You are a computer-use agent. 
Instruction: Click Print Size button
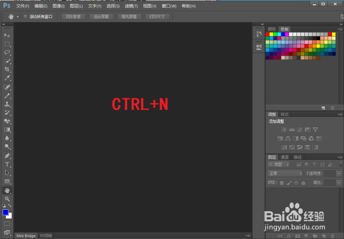coord(157,17)
